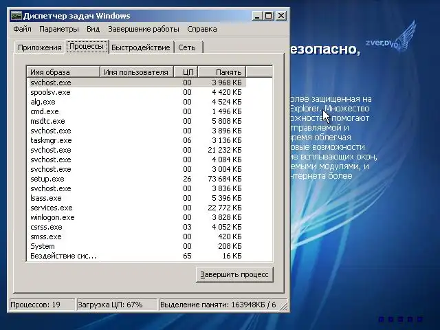Image resolution: width=440 pixels, height=330 pixels.
Task: Click the Завершить процесс button
Action: [234, 274]
